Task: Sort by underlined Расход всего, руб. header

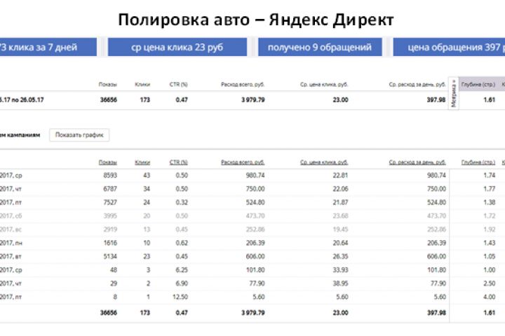Action: click(243, 162)
